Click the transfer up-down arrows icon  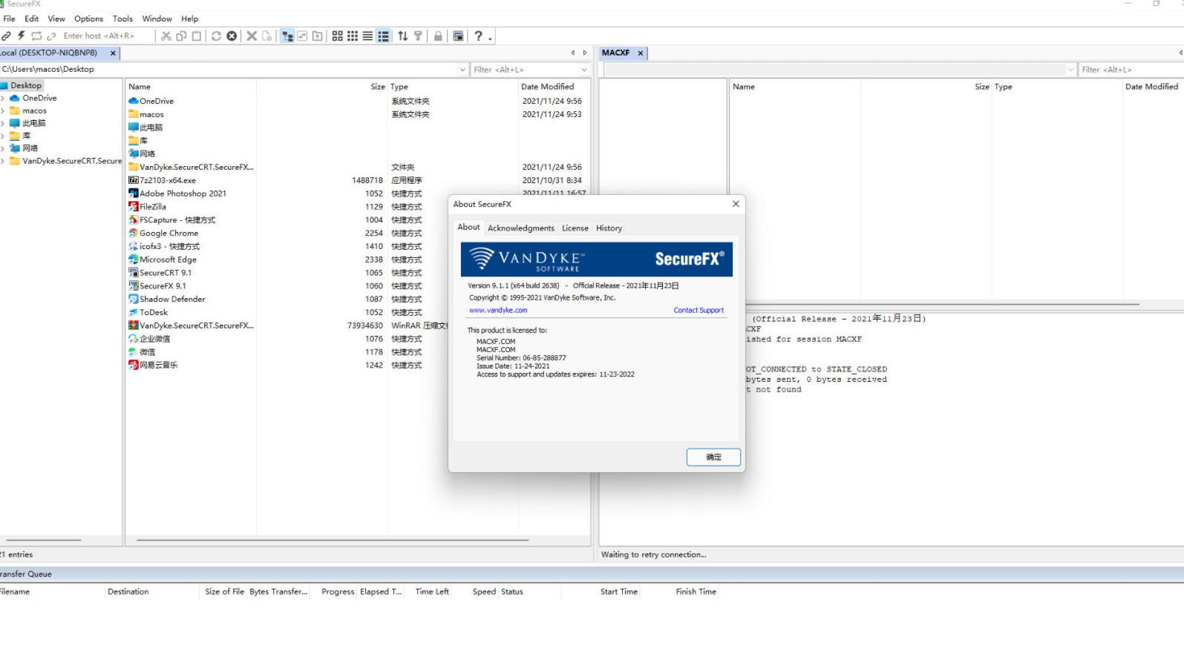(x=403, y=36)
